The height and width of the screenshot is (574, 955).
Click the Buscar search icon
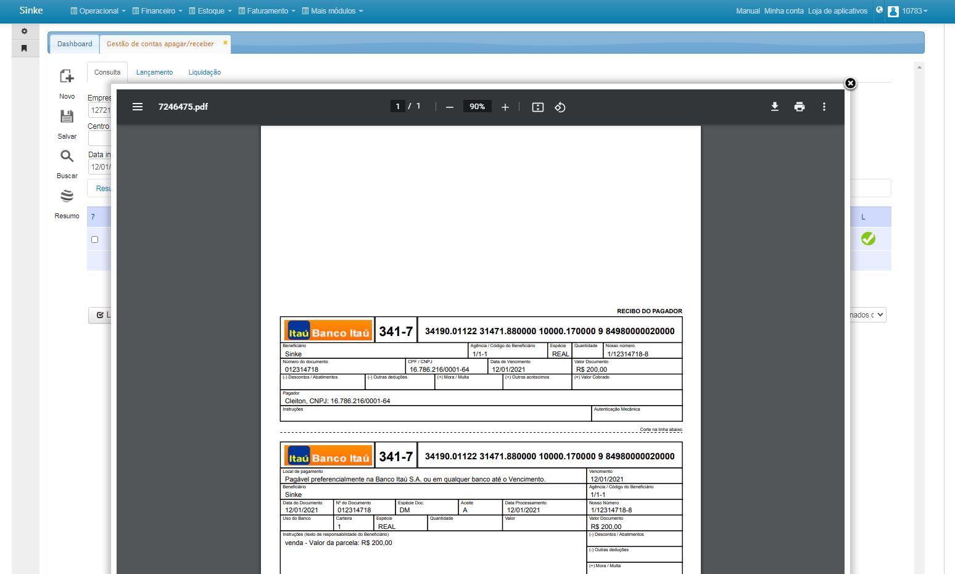(x=67, y=157)
